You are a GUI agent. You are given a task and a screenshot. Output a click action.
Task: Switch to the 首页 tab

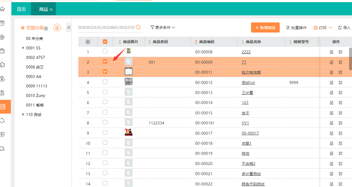coord(21,9)
